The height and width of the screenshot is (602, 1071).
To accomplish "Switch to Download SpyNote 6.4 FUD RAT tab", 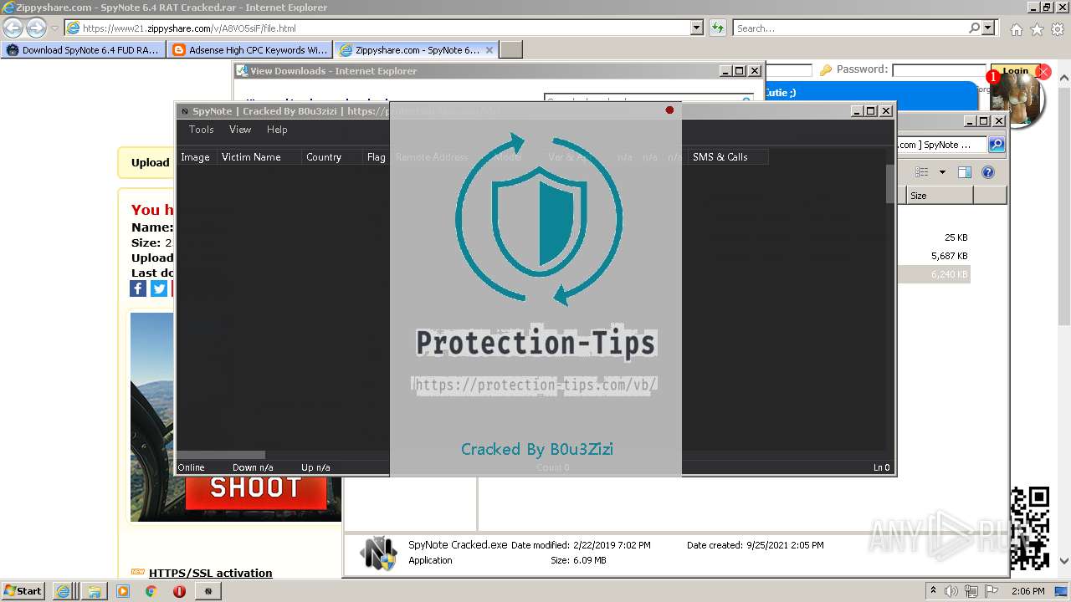I will tap(83, 50).
